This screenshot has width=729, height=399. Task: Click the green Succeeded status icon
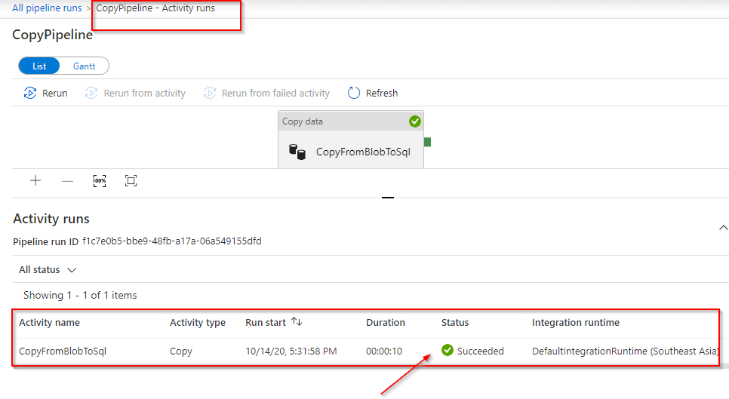click(448, 351)
